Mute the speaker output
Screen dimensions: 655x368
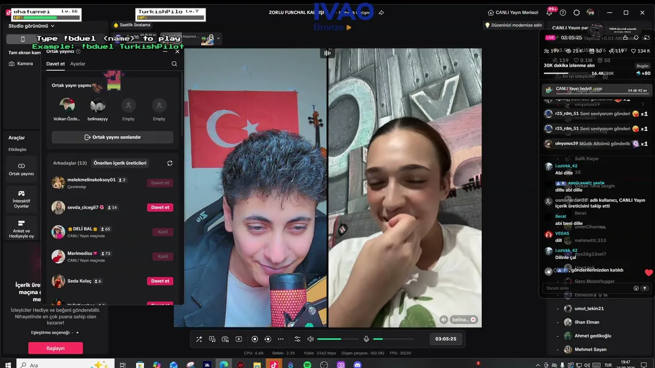[310, 339]
